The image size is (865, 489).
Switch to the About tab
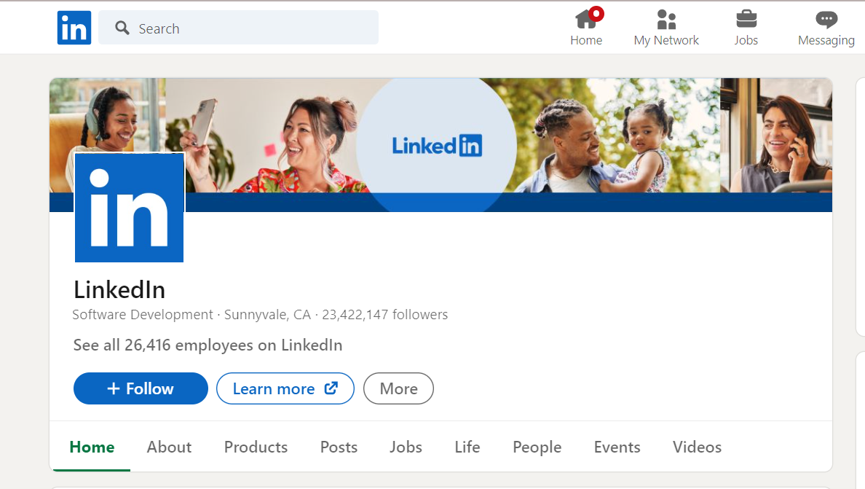(170, 447)
